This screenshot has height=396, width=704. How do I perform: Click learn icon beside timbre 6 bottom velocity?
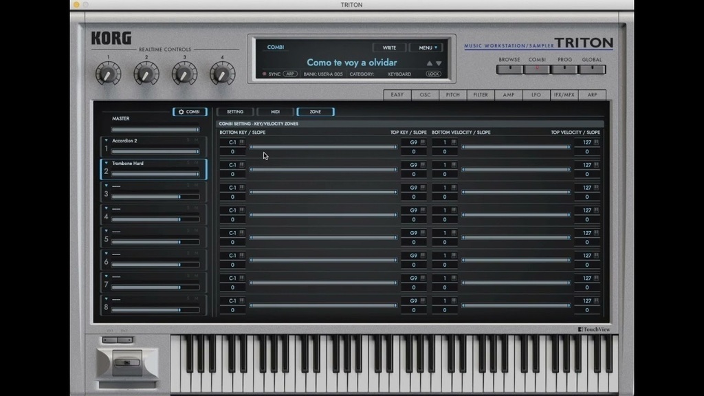pyautogui.click(x=454, y=256)
